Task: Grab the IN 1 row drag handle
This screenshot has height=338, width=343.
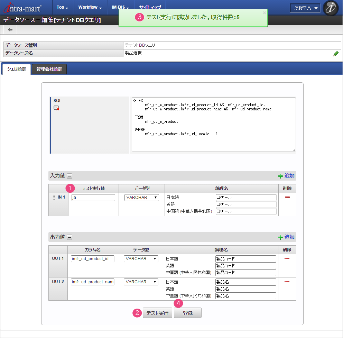Action: coord(54,197)
